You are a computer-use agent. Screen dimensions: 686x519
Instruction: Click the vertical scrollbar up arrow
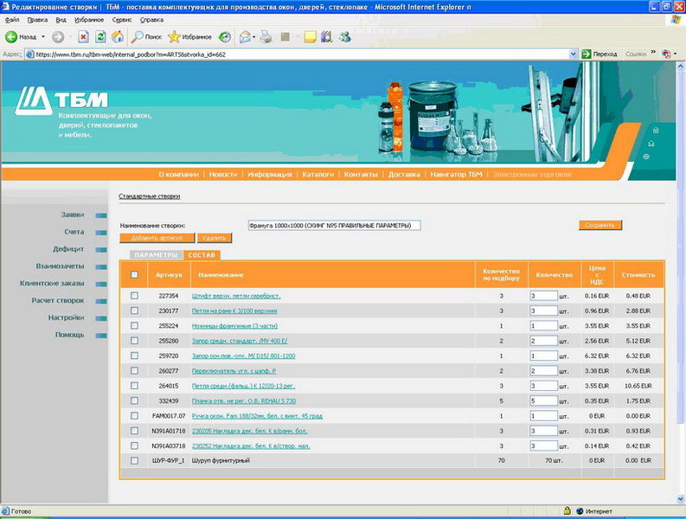coord(680,67)
